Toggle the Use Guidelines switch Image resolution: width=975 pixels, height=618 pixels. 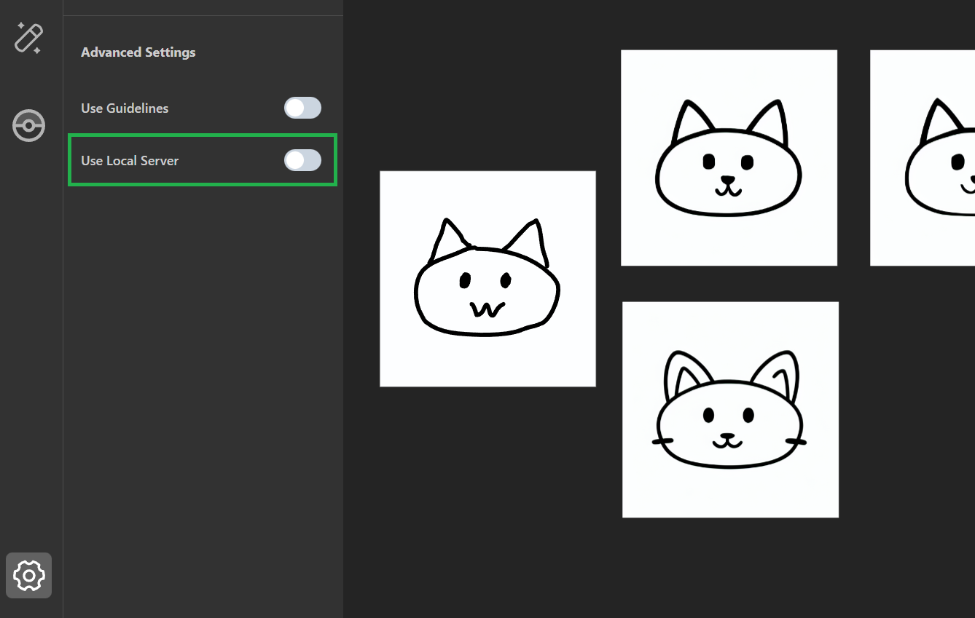click(x=302, y=108)
